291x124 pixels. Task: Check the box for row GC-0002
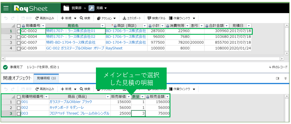pos(19,31)
